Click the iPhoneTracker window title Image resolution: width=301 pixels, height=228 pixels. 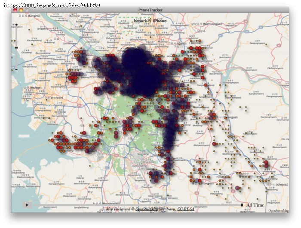150,10
